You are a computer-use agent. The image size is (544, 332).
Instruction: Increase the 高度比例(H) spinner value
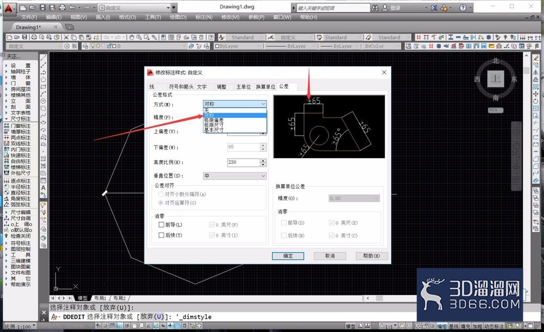tap(263, 160)
